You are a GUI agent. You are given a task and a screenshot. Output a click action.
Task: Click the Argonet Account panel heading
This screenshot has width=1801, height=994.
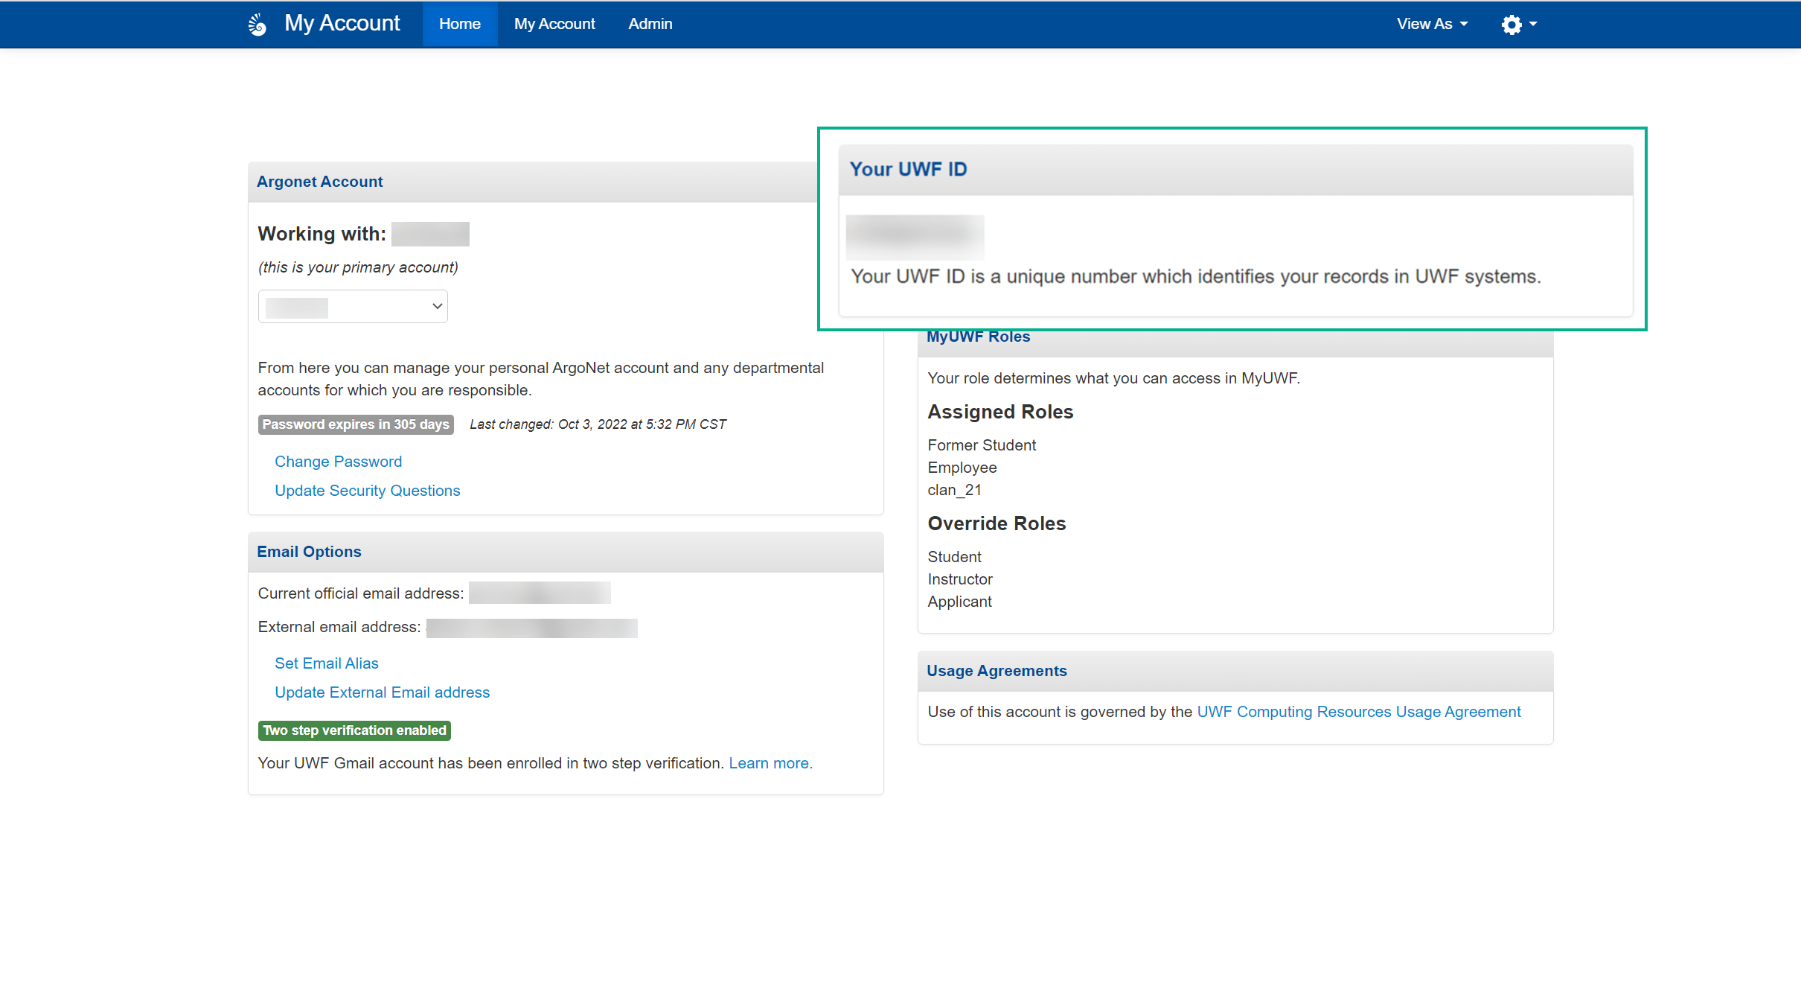click(x=319, y=182)
